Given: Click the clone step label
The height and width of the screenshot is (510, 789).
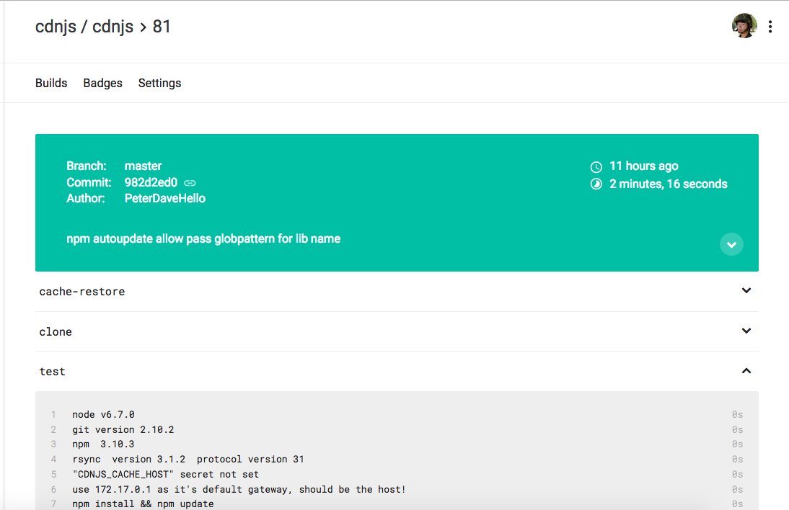Looking at the screenshot, I should click(x=56, y=331).
